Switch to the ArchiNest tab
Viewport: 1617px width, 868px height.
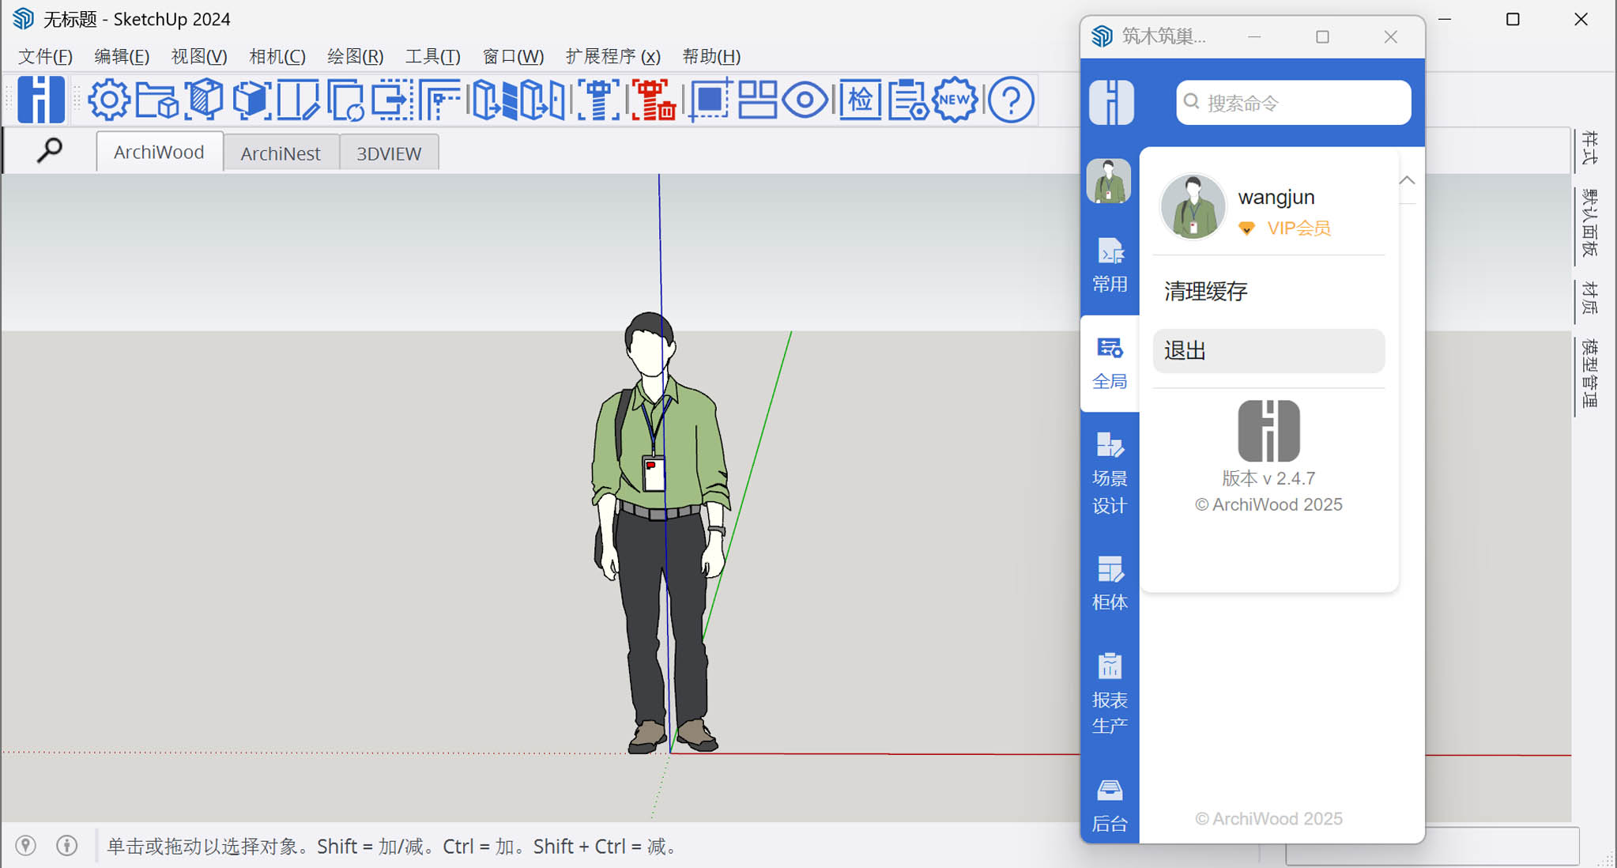click(x=281, y=153)
